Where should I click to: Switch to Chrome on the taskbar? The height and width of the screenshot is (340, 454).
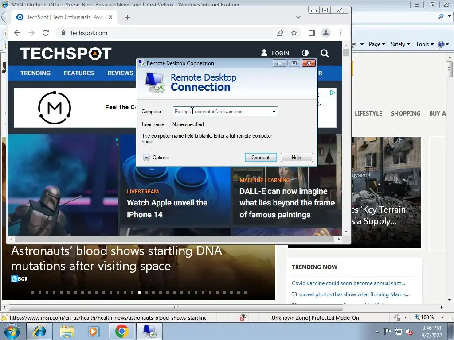click(121, 331)
